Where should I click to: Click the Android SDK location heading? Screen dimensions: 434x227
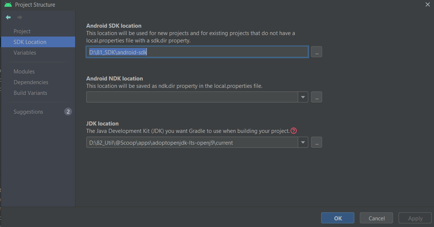tap(114, 26)
